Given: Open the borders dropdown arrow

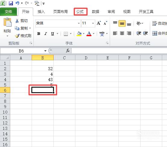Looking at the screenshot, I should point(71,34).
